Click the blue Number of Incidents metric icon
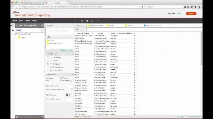213x119 pixels. [145, 25]
